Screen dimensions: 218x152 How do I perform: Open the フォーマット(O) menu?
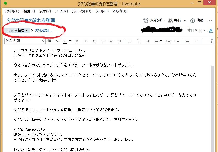click(x=82, y=11)
